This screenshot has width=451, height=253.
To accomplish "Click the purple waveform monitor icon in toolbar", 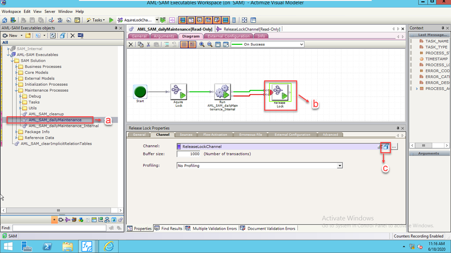I will click(172, 20).
